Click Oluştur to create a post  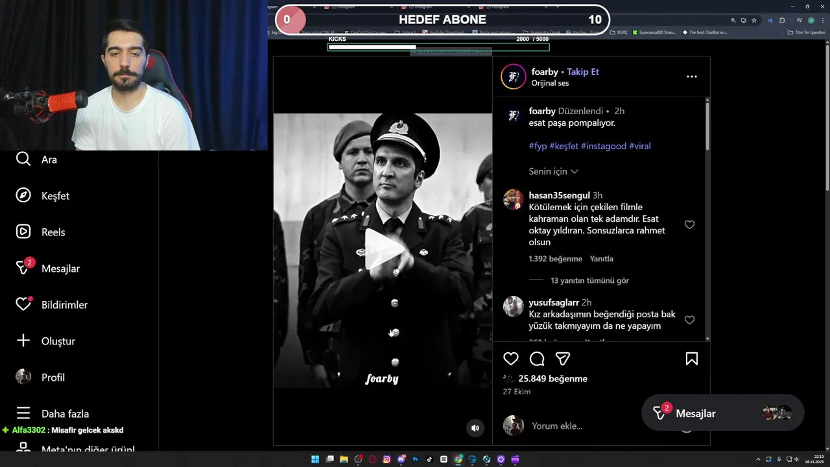[x=45, y=341]
